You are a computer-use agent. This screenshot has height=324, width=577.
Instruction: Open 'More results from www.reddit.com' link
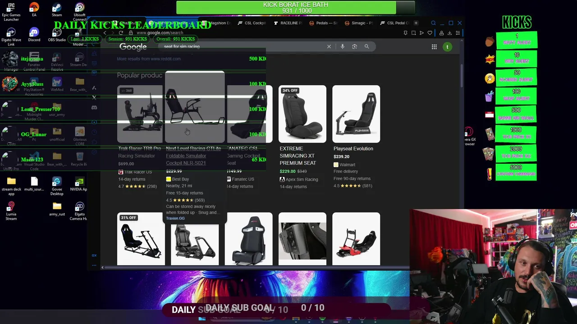pyautogui.click(x=149, y=58)
